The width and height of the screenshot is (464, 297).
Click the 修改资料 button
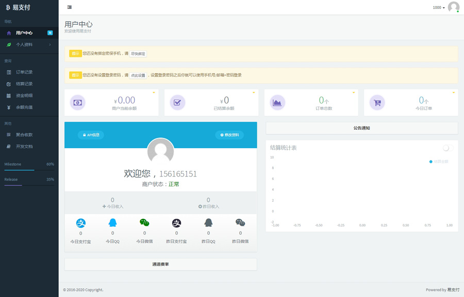point(229,135)
